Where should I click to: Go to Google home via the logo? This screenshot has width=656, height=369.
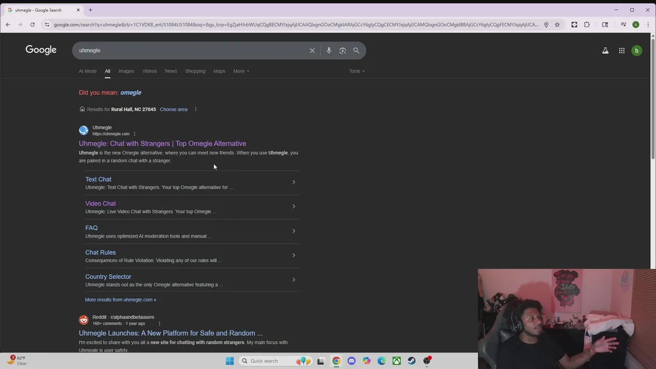(41, 50)
